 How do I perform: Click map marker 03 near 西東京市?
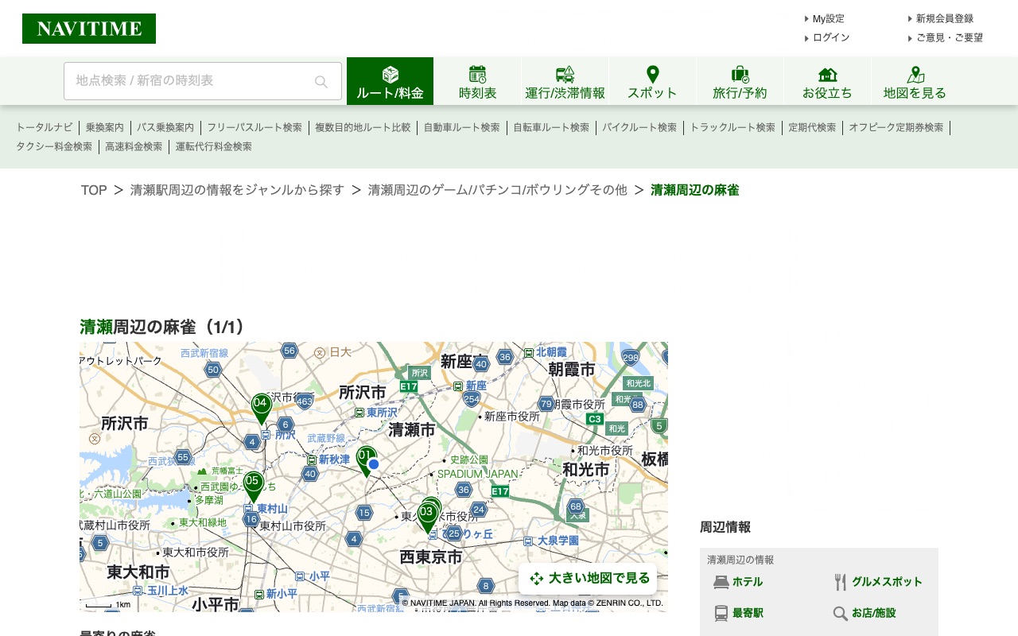pos(427,513)
